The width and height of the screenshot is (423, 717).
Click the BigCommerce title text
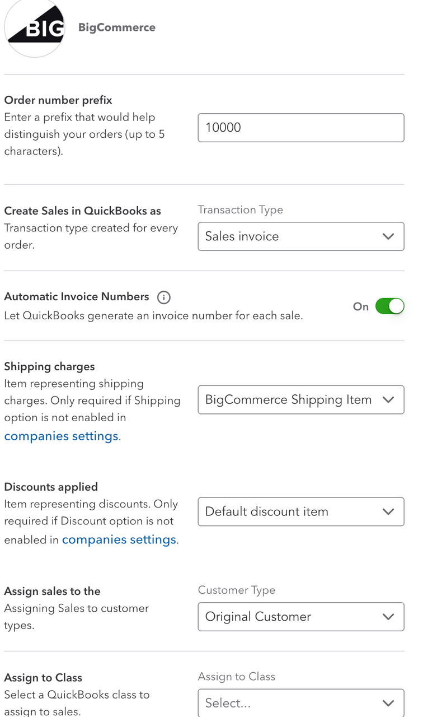tap(117, 27)
